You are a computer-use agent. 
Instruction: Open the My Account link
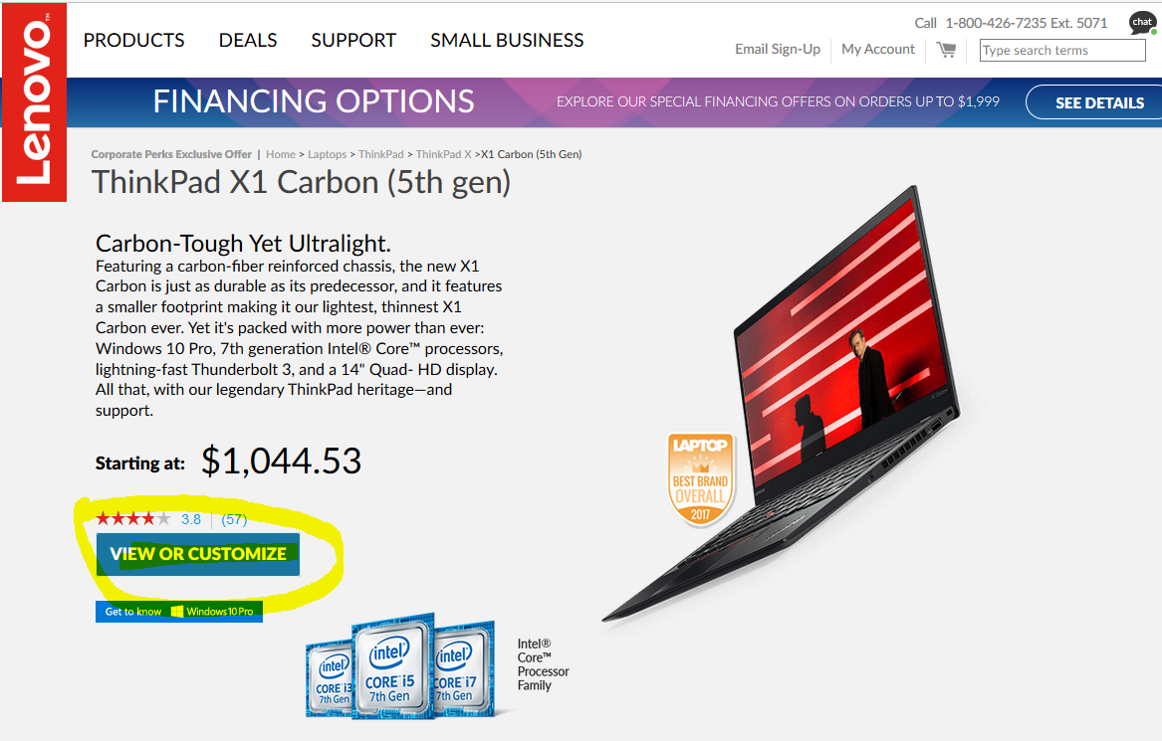point(878,49)
